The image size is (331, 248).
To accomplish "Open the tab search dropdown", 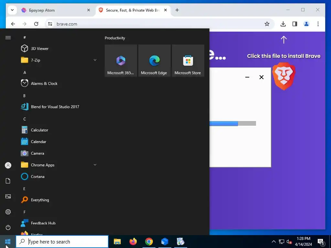I will (x=12, y=10).
